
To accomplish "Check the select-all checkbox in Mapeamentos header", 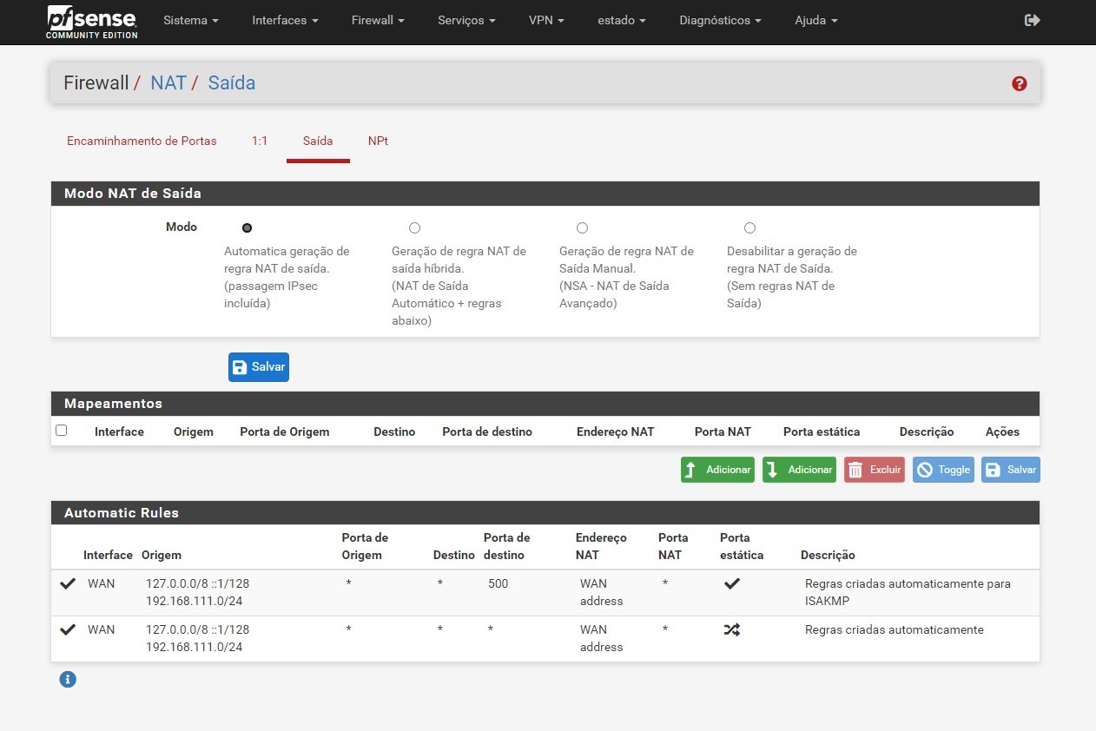I will click(x=61, y=430).
